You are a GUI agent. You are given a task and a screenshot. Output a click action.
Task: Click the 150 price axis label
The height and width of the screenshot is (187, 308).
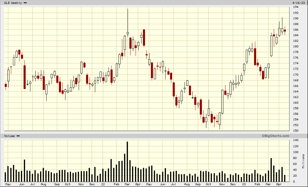point(295,131)
